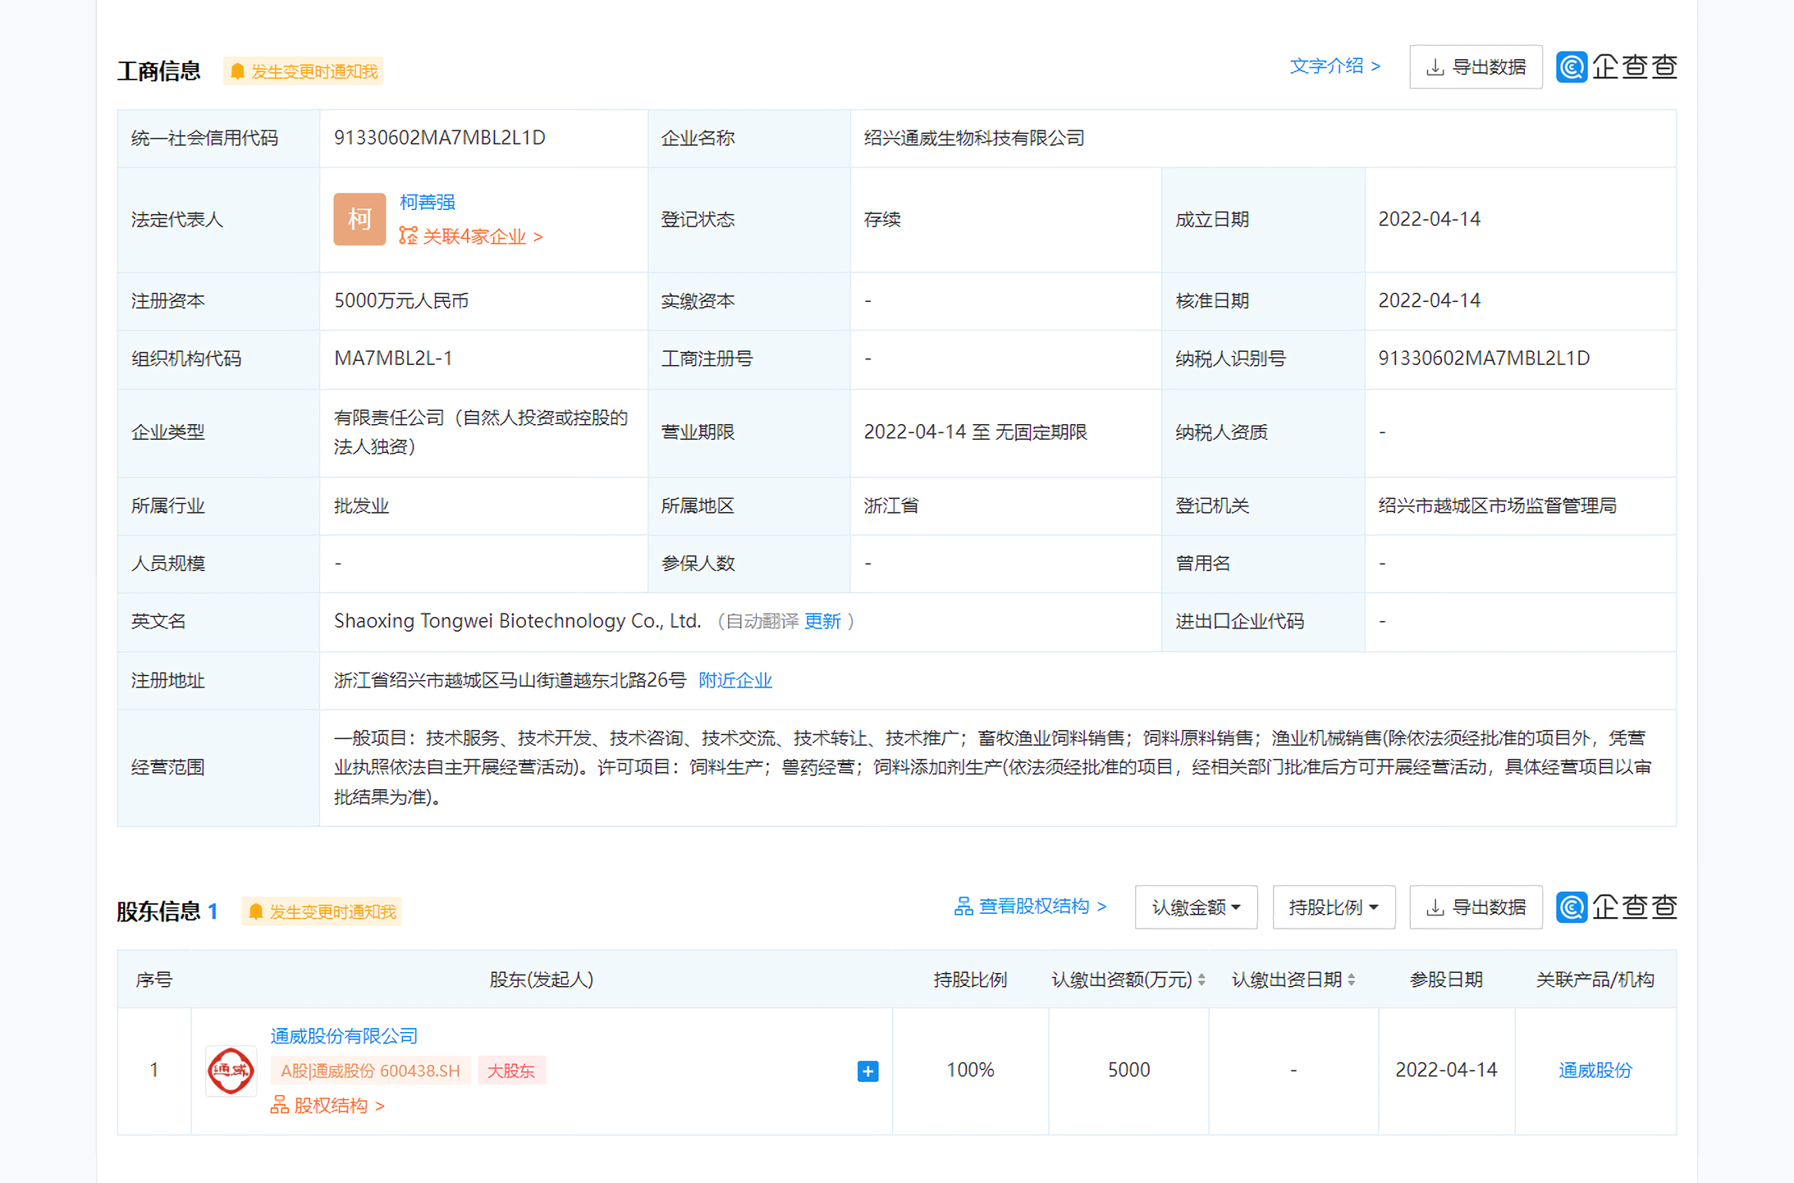The image size is (1794, 1183).
Task: Expand the 认缴金额 dropdown
Action: (1196, 907)
